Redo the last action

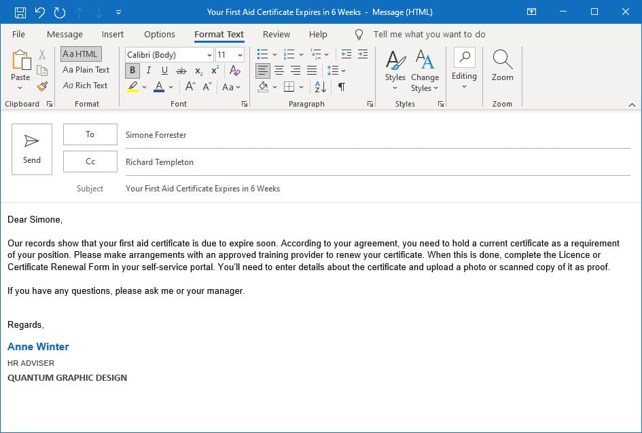pyautogui.click(x=60, y=12)
